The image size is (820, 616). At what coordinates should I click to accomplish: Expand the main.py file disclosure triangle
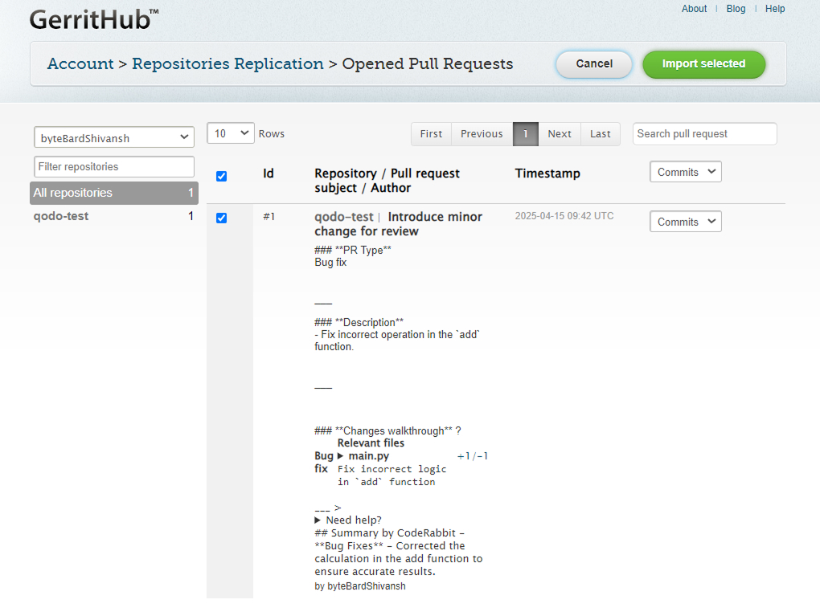tap(340, 456)
